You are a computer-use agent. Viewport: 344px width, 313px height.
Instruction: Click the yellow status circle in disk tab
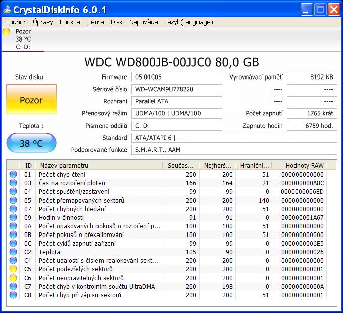pos(7,32)
